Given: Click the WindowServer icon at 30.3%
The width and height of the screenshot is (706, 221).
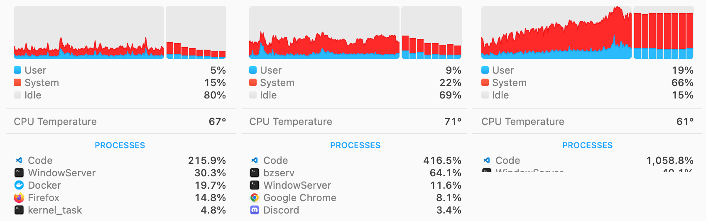Looking at the screenshot, I should [x=19, y=173].
